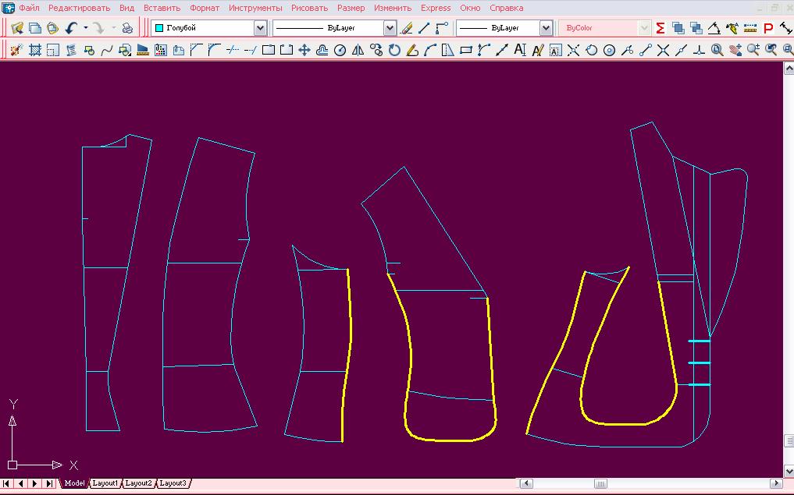Viewport: 794px width, 495px height.
Task: Open the Express menu
Action: 436,8
